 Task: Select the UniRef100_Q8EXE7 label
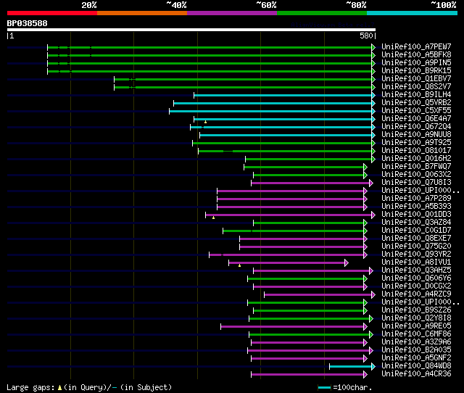[416, 239]
